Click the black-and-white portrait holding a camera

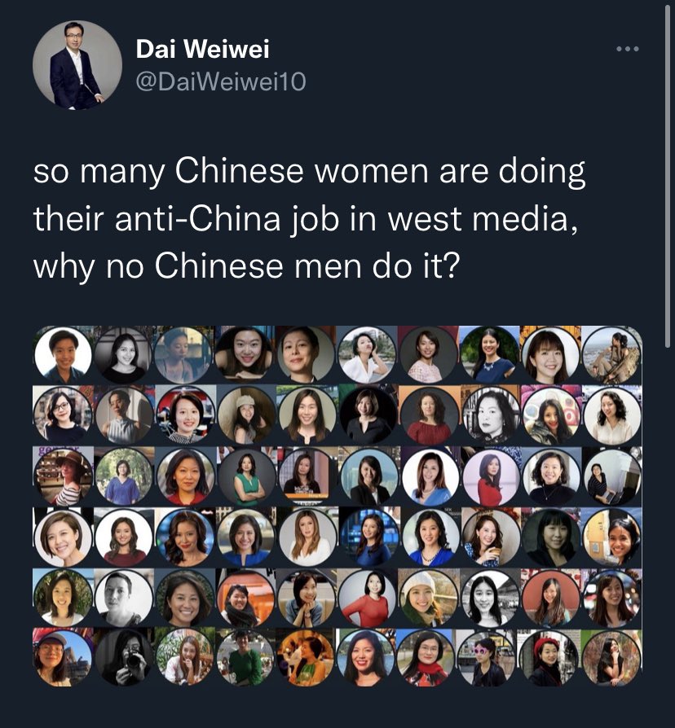(x=124, y=658)
